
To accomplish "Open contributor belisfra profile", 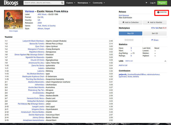I will point(136,76).
